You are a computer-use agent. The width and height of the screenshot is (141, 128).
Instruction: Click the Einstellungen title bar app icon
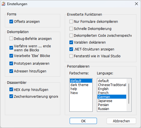tap(3, 4)
